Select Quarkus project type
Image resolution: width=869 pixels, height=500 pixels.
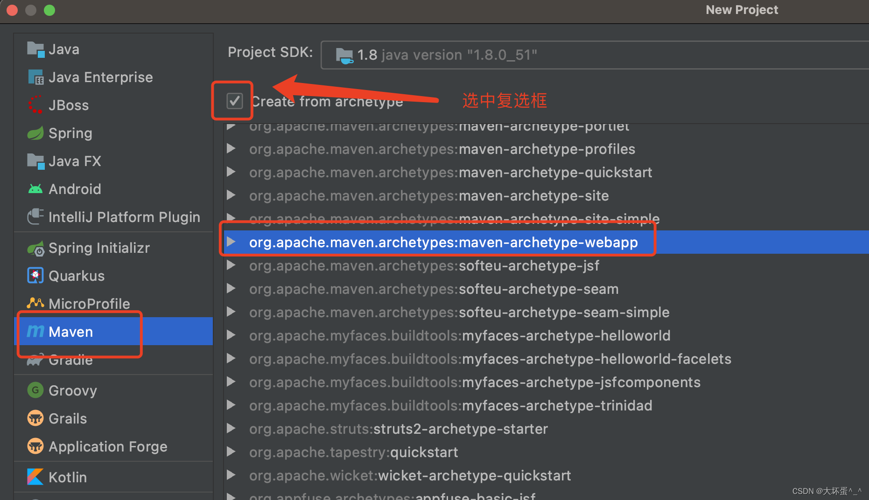(x=113, y=276)
